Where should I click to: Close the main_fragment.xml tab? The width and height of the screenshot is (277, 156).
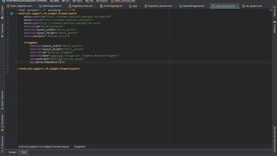point(34,6)
